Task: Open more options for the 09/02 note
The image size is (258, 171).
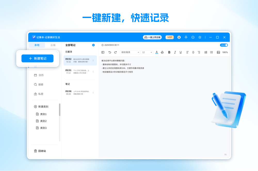Action: tap(93, 60)
